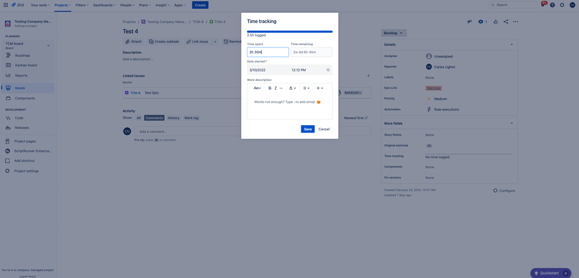
Task: Open the BACKLOG status lozenge on the TCM-6 link
Action: point(353,93)
